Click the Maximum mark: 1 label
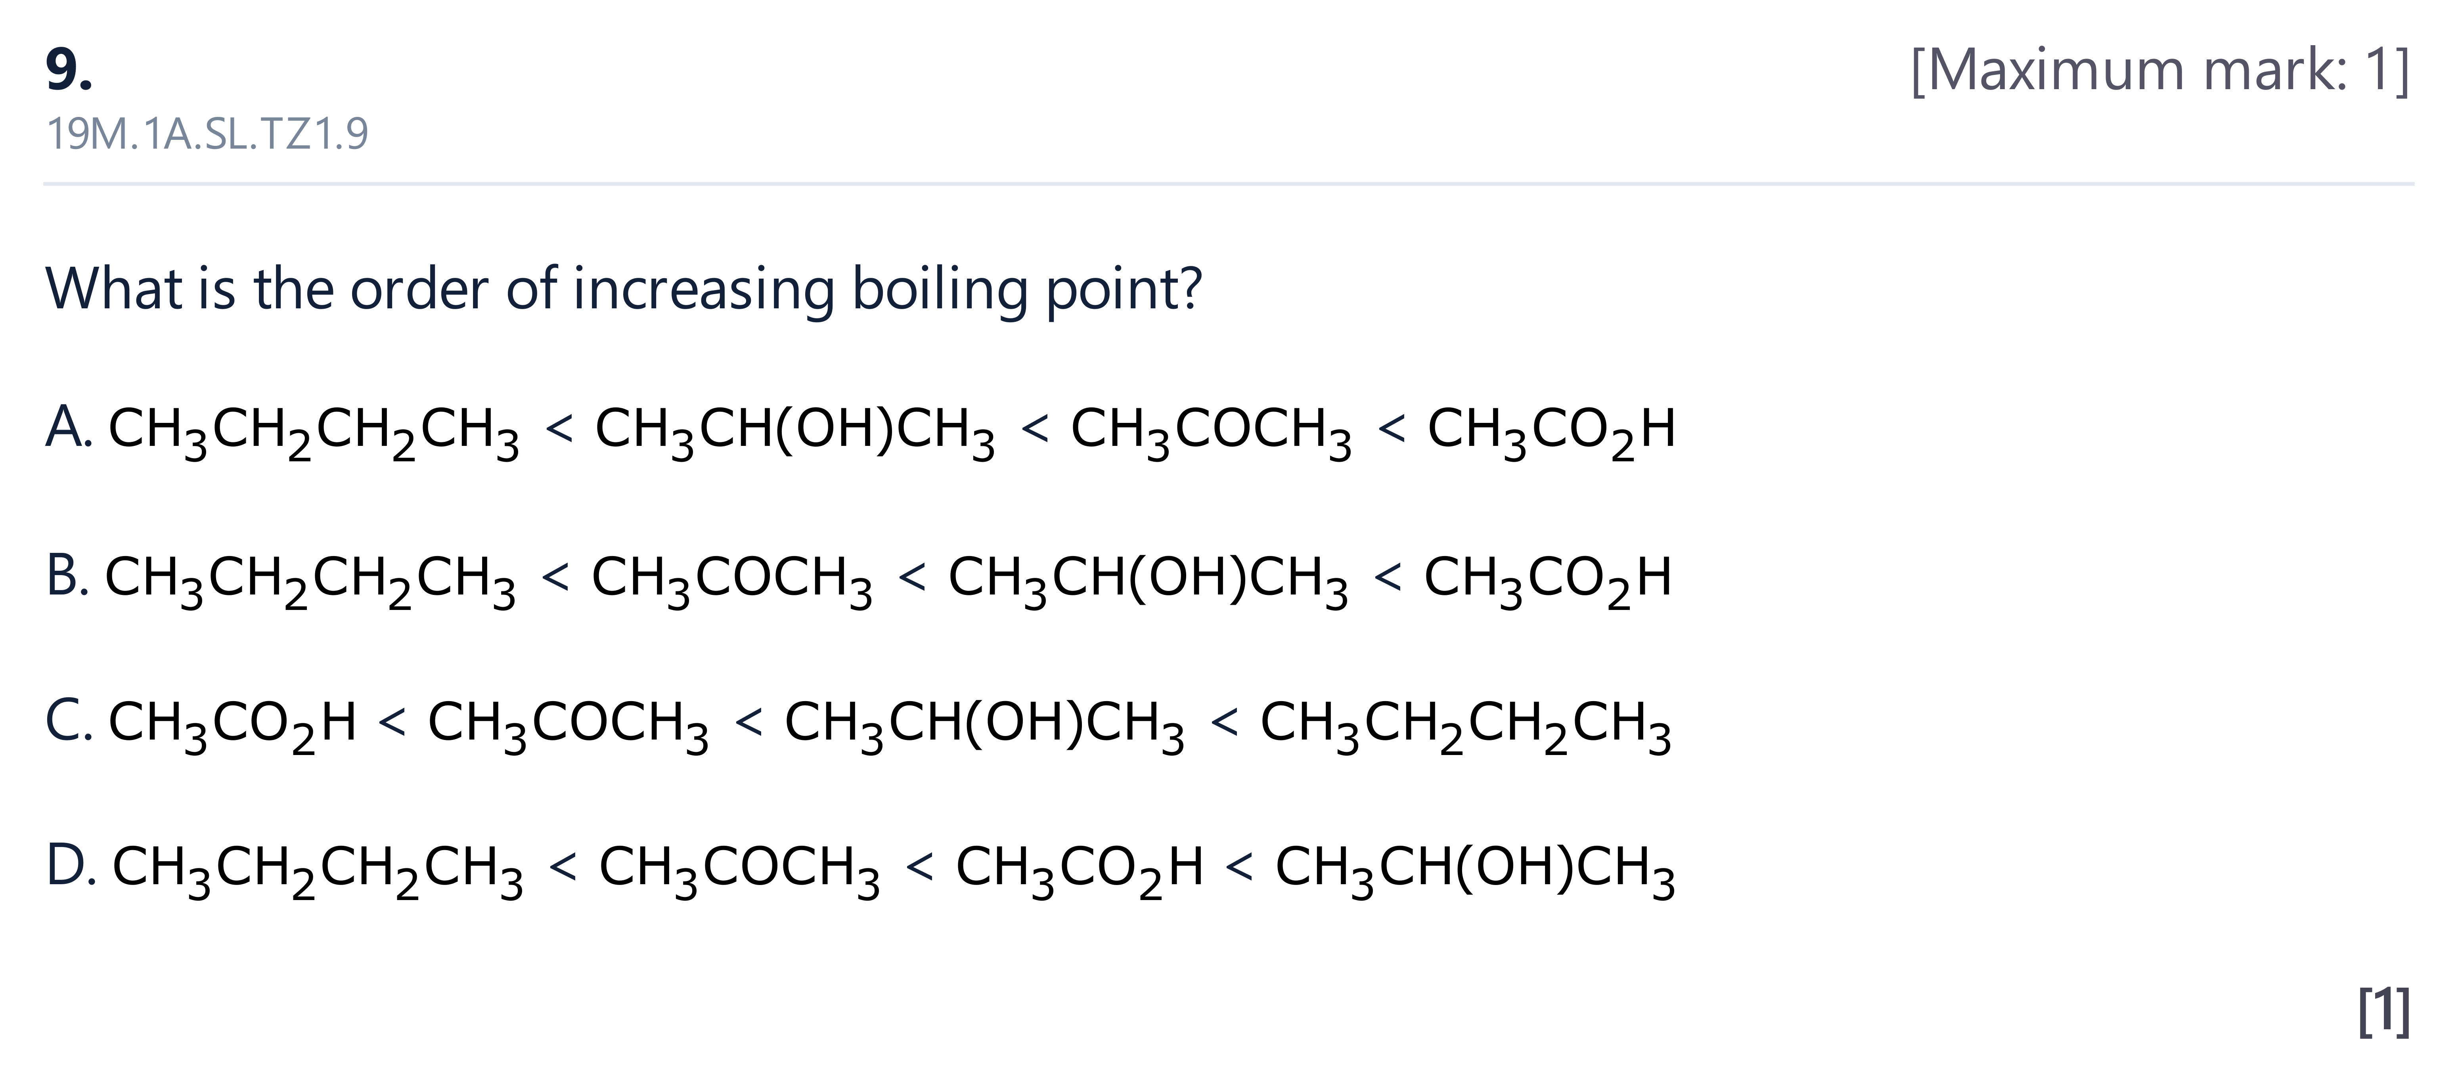2458x1080 pixels. click(2160, 70)
